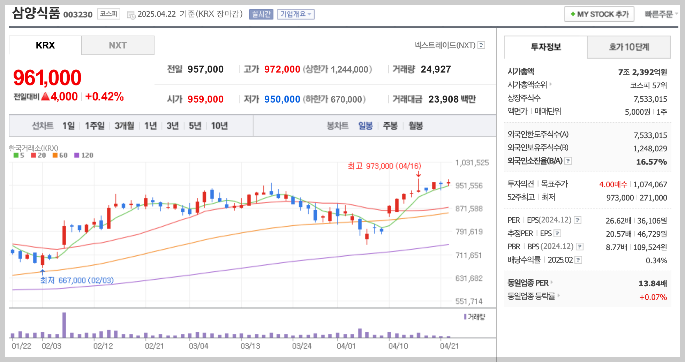Select the 일봉 candle chart
This screenshot has height=362, width=685.
click(366, 126)
